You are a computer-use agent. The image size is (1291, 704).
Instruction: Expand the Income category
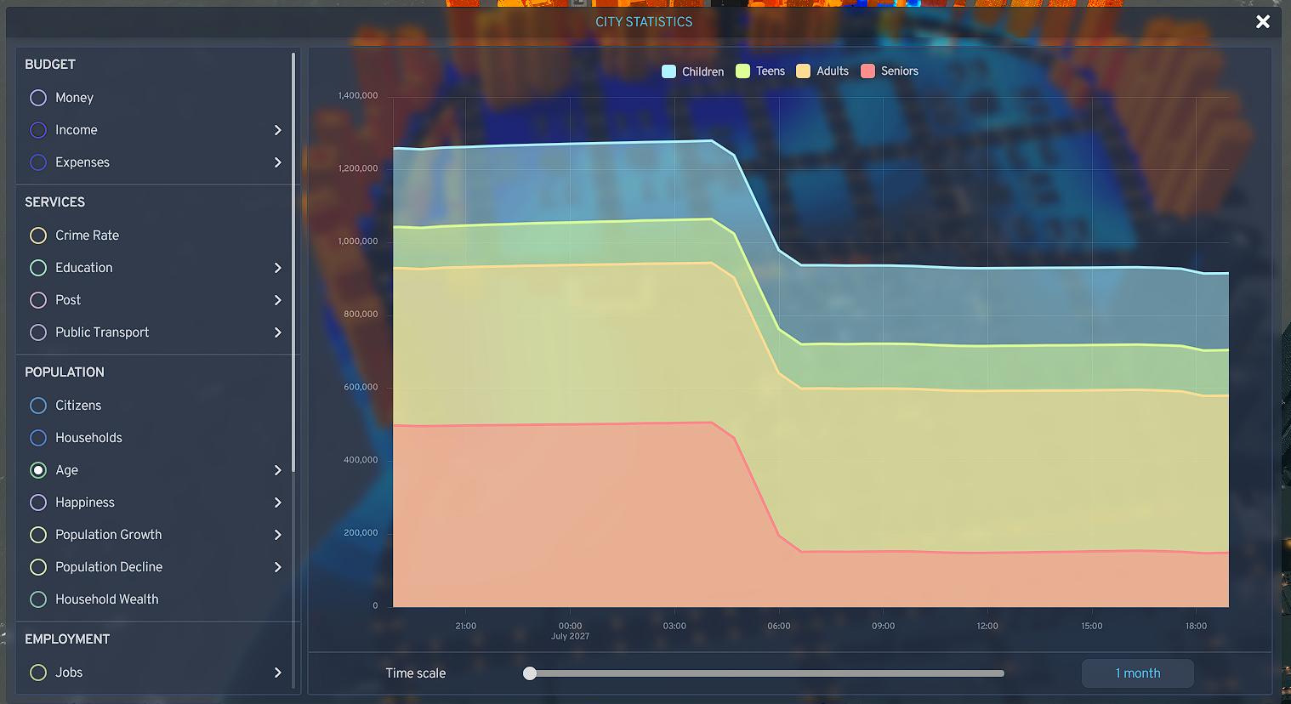pos(277,130)
